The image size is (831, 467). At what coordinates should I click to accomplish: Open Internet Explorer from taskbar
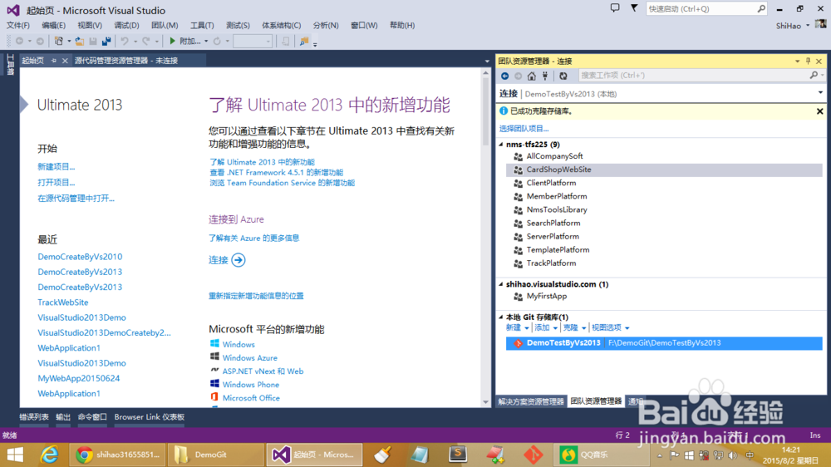click(49, 455)
